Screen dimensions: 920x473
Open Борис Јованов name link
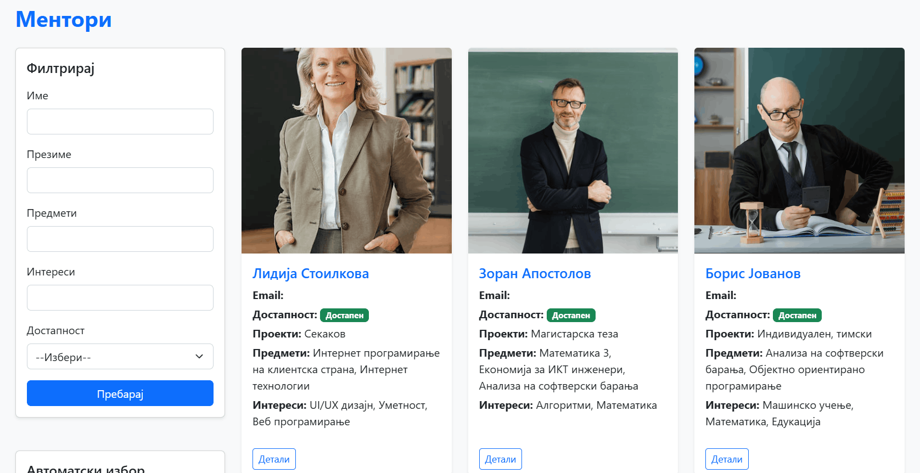click(753, 273)
